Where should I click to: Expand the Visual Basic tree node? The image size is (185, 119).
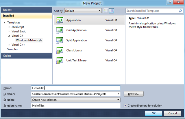(x=9, y=32)
